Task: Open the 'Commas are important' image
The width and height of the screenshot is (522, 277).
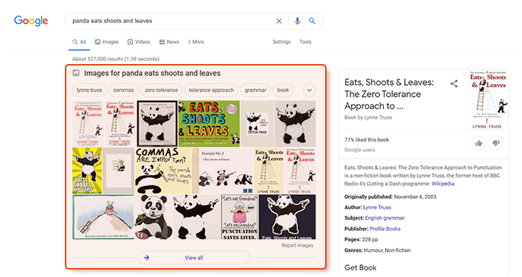Action: click(163, 171)
